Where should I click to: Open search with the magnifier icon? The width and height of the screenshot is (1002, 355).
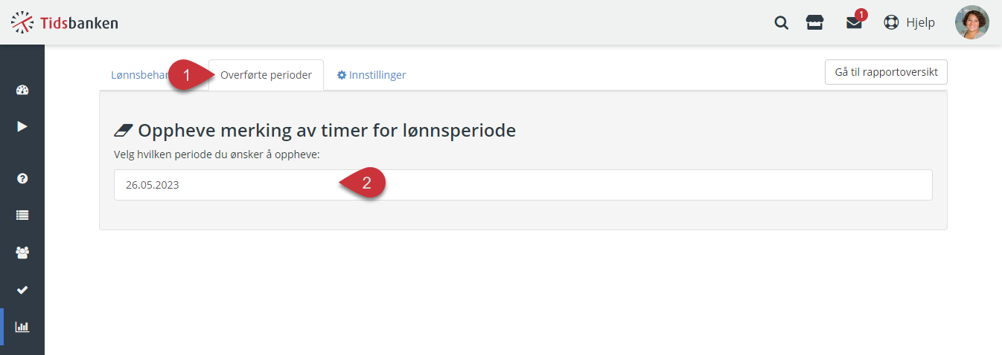[x=782, y=22]
